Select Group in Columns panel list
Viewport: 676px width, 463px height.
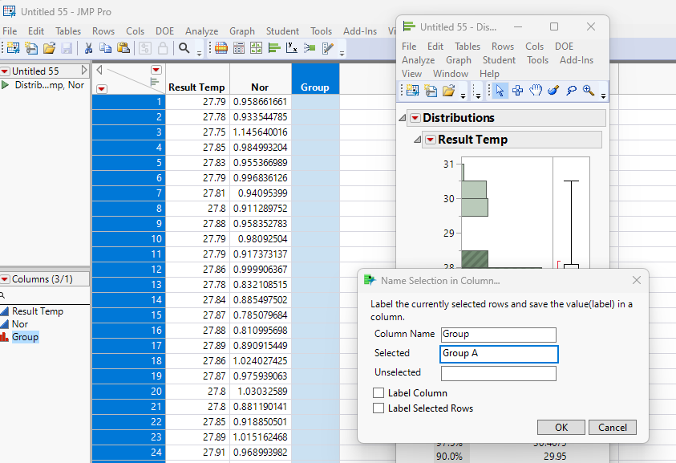tap(25, 337)
